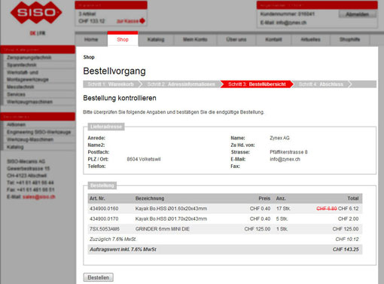The image size is (384, 284).
Task: Open Zerspanungstechnik category in sidebar
Action: coord(29,57)
